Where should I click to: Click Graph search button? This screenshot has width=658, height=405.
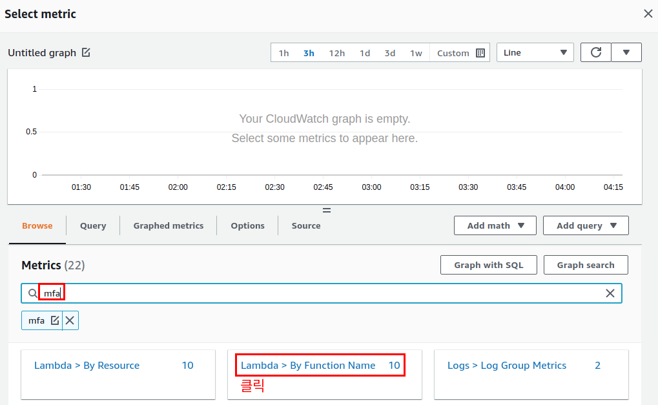[586, 265]
